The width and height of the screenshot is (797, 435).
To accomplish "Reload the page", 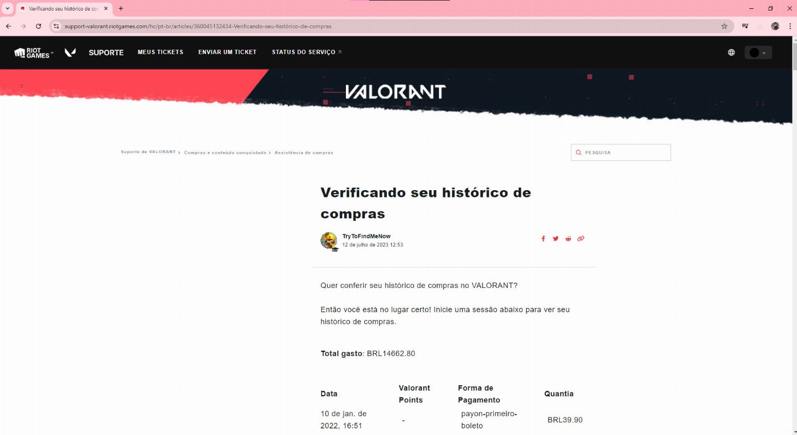I will (x=38, y=26).
